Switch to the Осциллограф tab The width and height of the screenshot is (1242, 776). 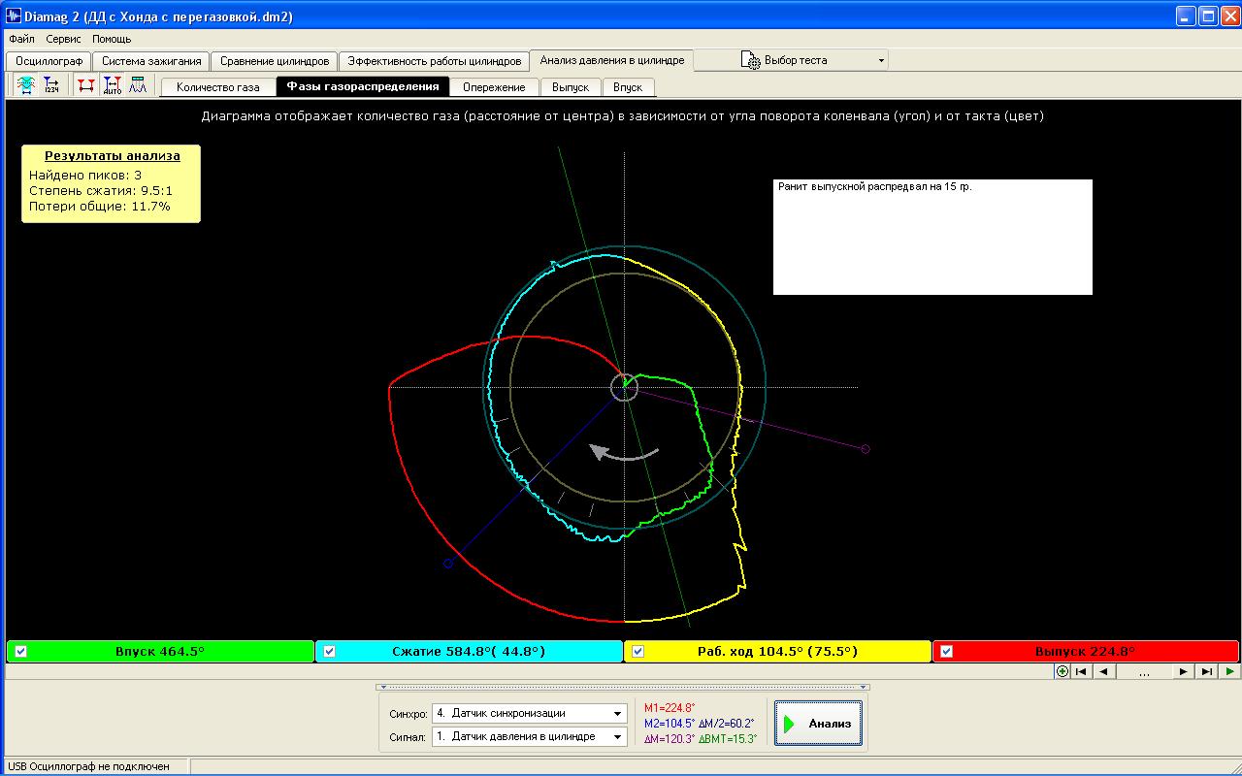(49, 60)
